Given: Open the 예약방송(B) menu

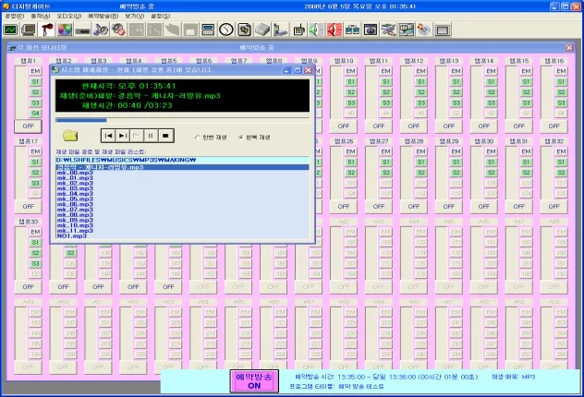Looking at the screenshot, I should (x=103, y=16).
